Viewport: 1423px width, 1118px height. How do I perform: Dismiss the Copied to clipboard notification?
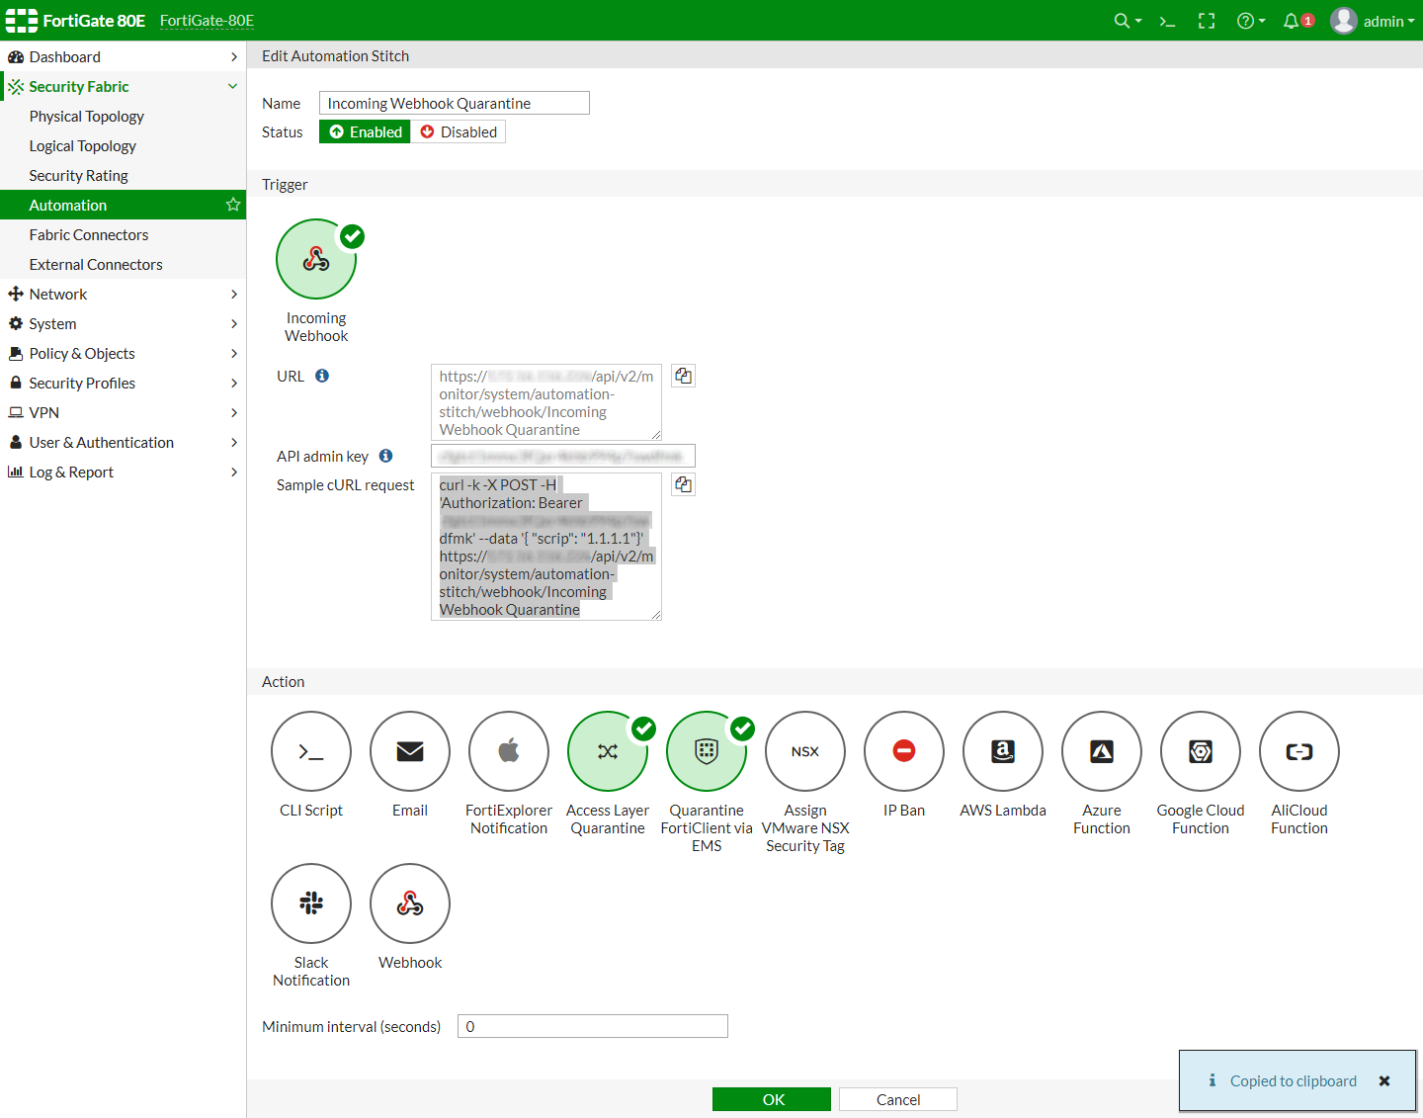[1384, 1080]
